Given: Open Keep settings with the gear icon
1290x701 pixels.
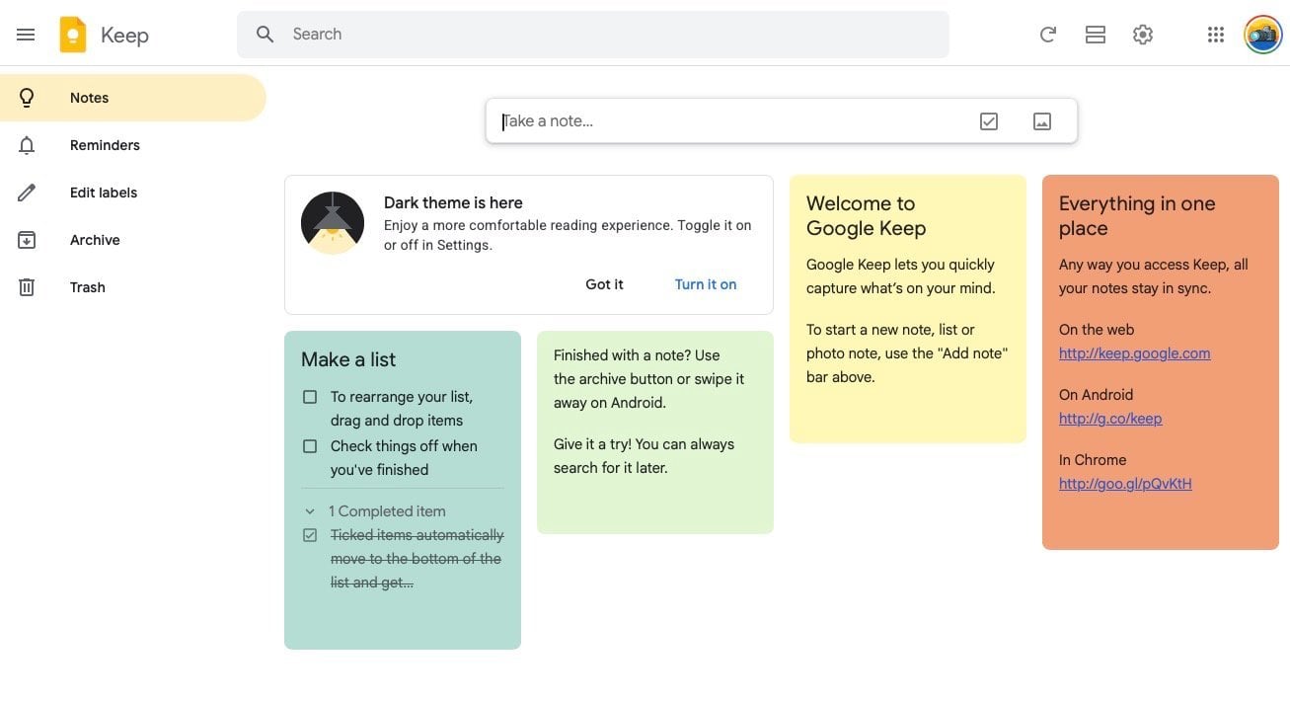Looking at the screenshot, I should (1142, 34).
